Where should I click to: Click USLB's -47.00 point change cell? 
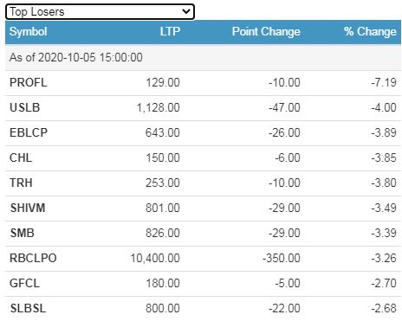(284, 108)
